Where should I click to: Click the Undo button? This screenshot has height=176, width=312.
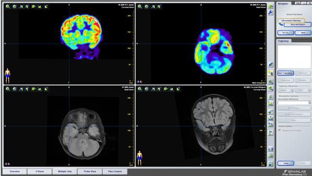[x=286, y=163]
